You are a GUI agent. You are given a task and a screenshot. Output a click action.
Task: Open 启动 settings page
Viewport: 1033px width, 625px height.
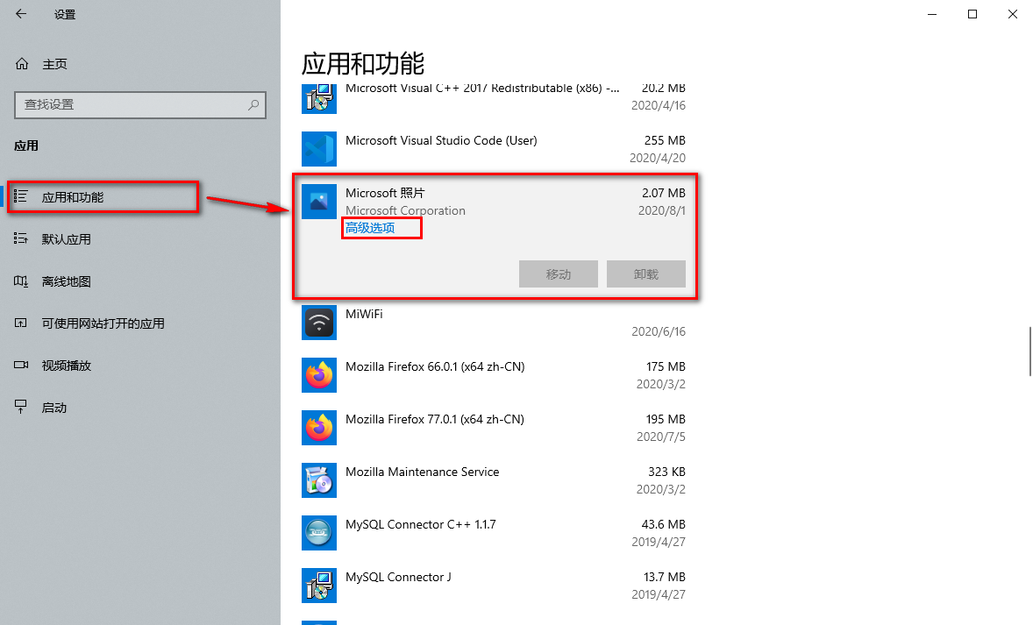point(54,408)
